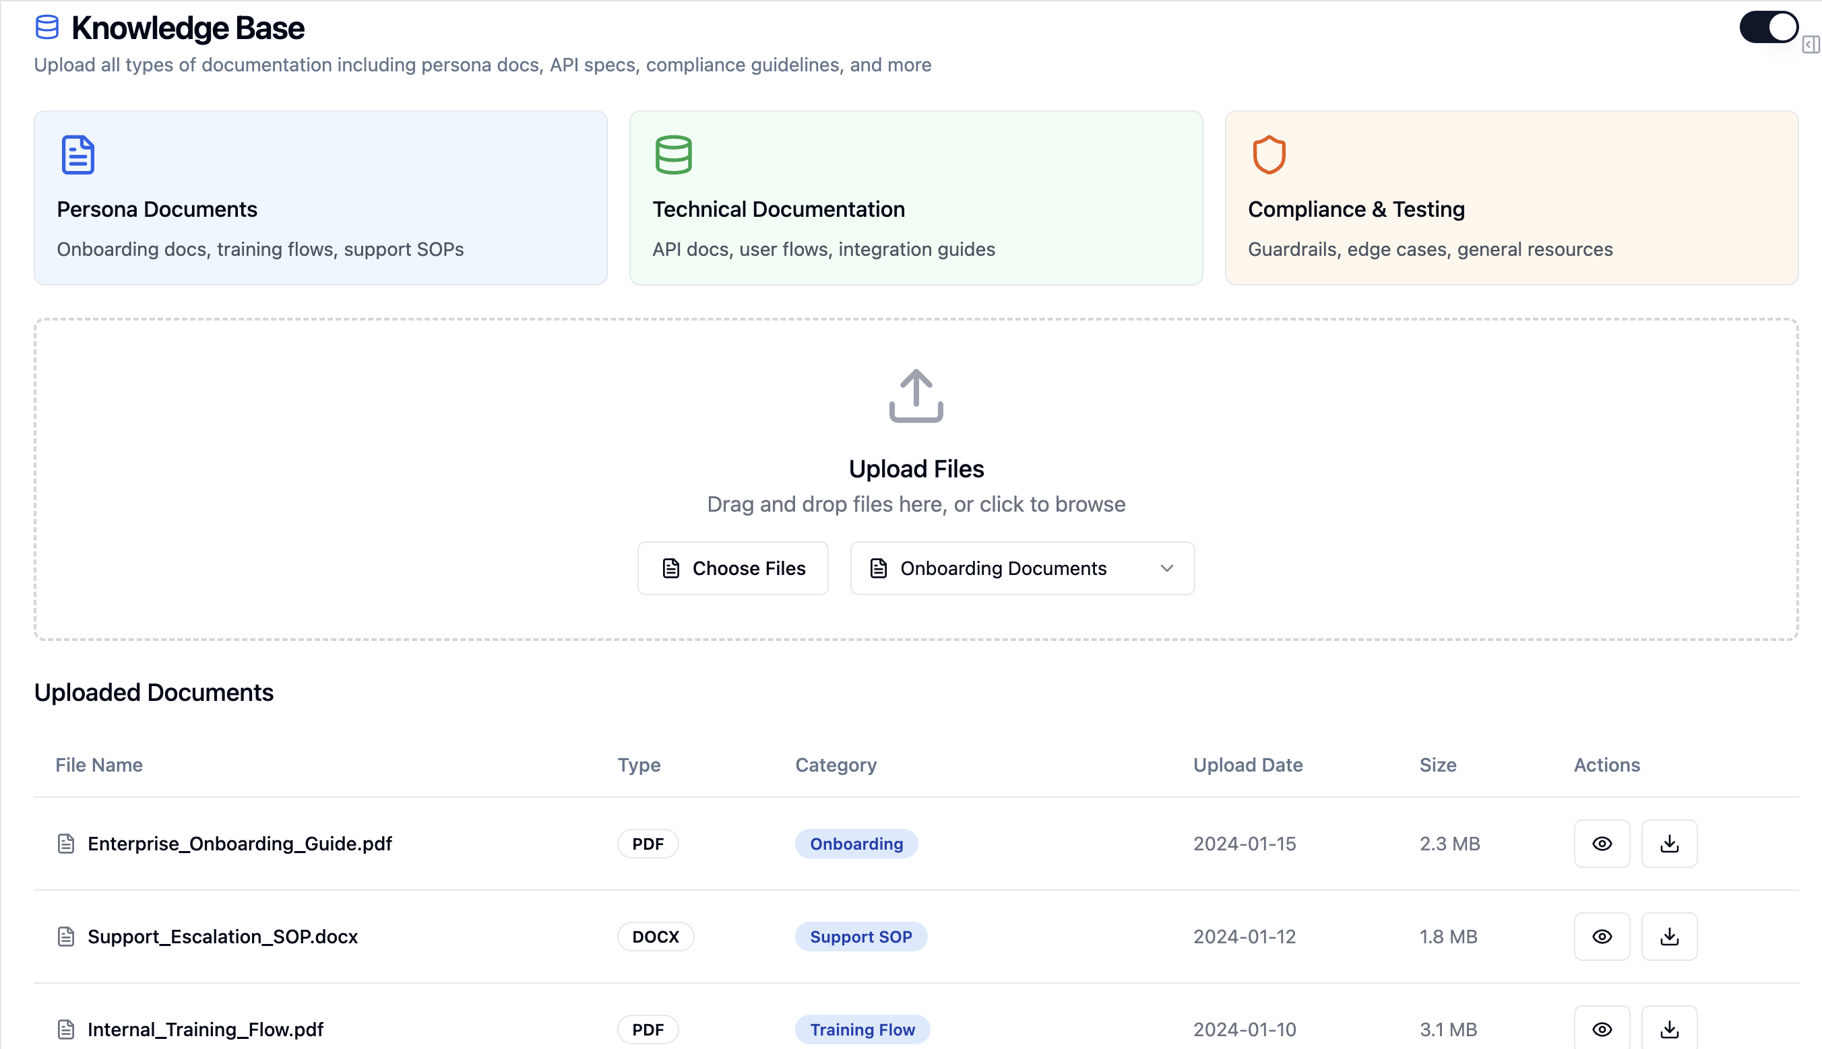The image size is (1822, 1049).
Task: Click the Support SOP category badge
Action: click(x=861, y=937)
